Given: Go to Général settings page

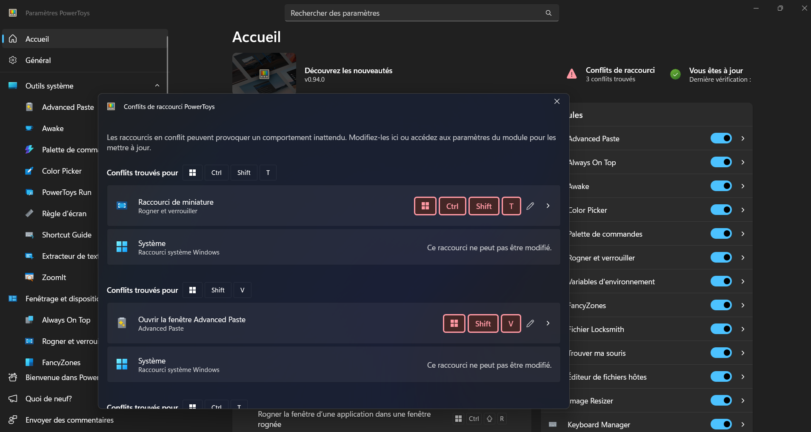Looking at the screenshot, I should point(38,60).
